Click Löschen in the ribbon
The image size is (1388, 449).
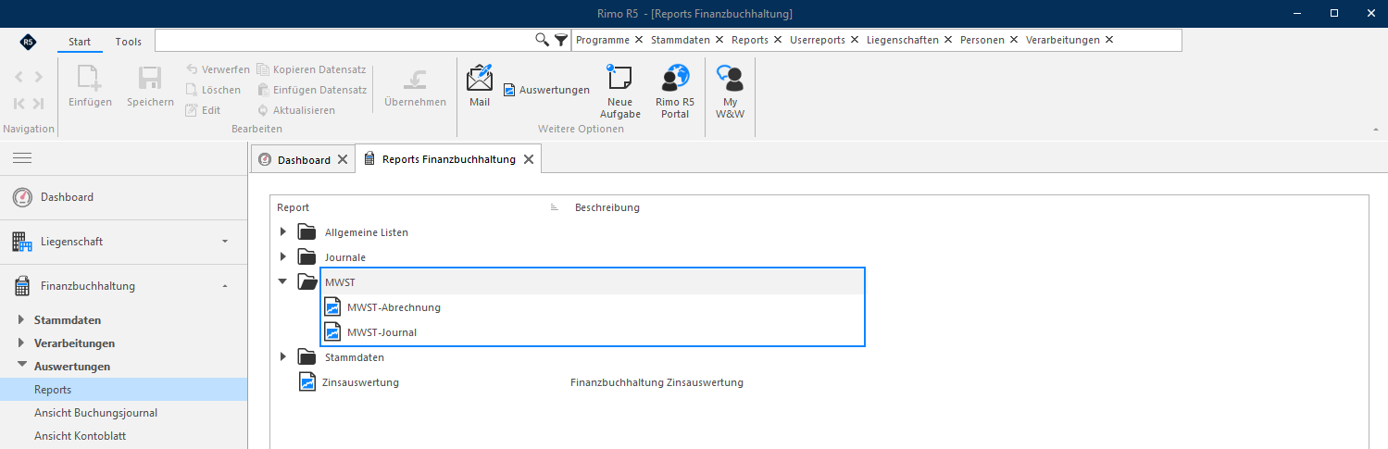tap(213, 90)
